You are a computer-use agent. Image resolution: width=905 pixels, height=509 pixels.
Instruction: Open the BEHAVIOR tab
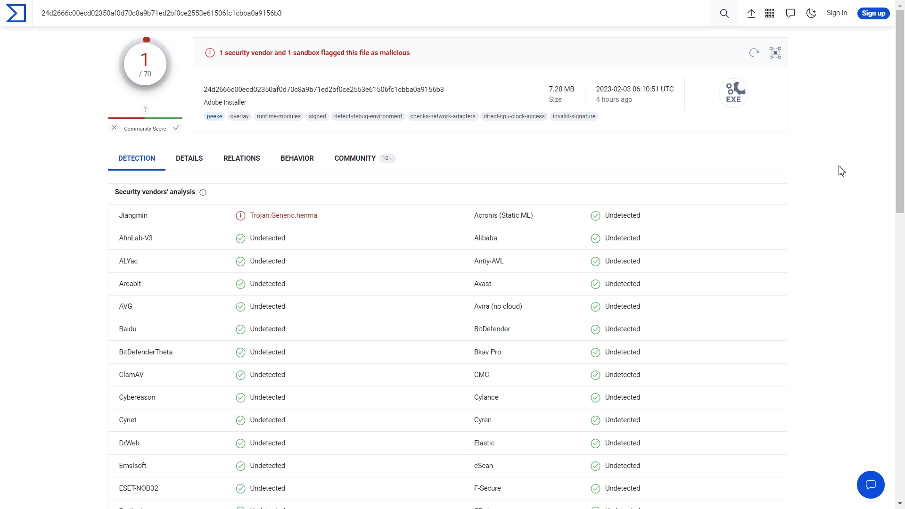click(x=297, y=158)
